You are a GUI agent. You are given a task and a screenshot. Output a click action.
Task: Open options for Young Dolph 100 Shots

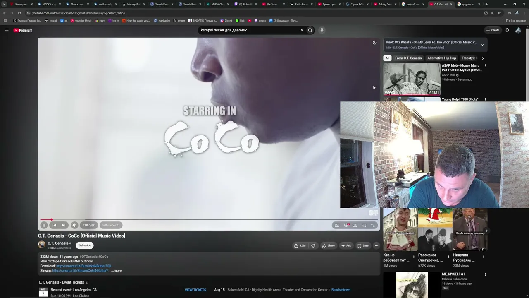pos(485,99)
